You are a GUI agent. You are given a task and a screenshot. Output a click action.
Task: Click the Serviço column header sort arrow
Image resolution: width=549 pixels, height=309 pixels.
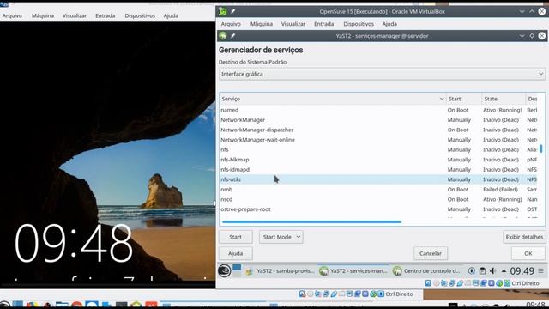tap(442, 99)
